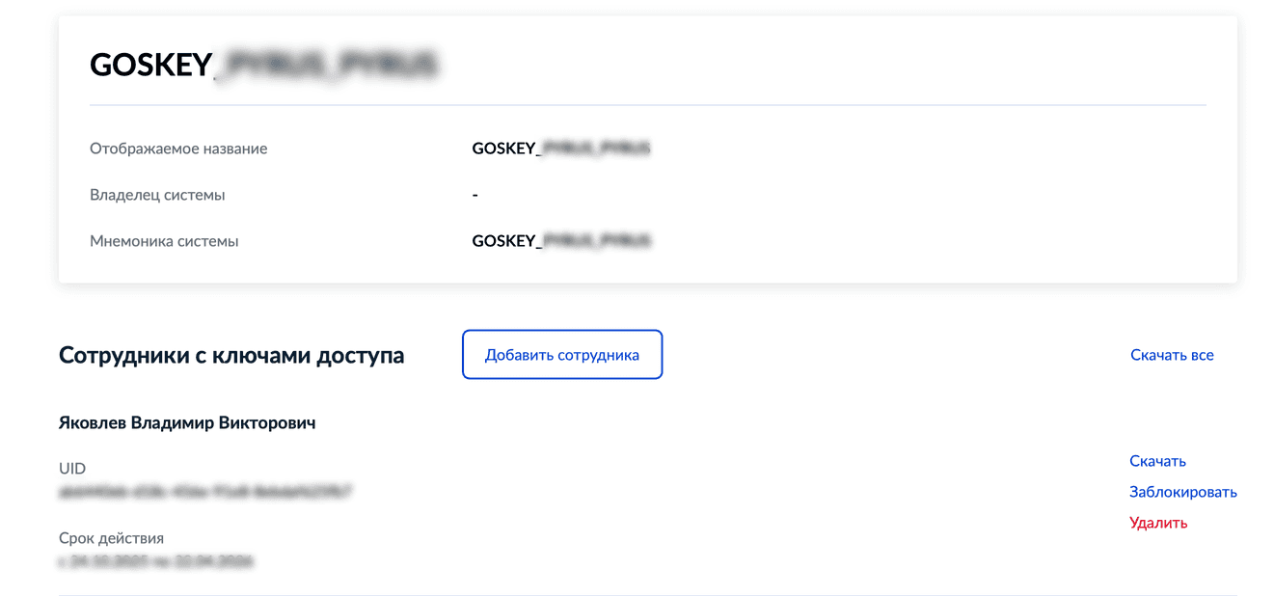The width and height of the screenshot is (1274, 596).
Task: Click the "Мнемоника системы" label
Action: pyautogui.click(x=164, y=241)
